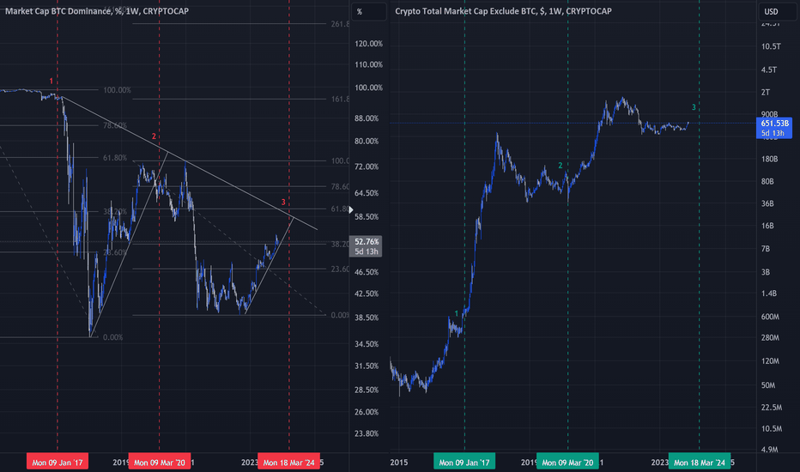
Task: Click the 80B value on USD scale
Action: point(767,182)
